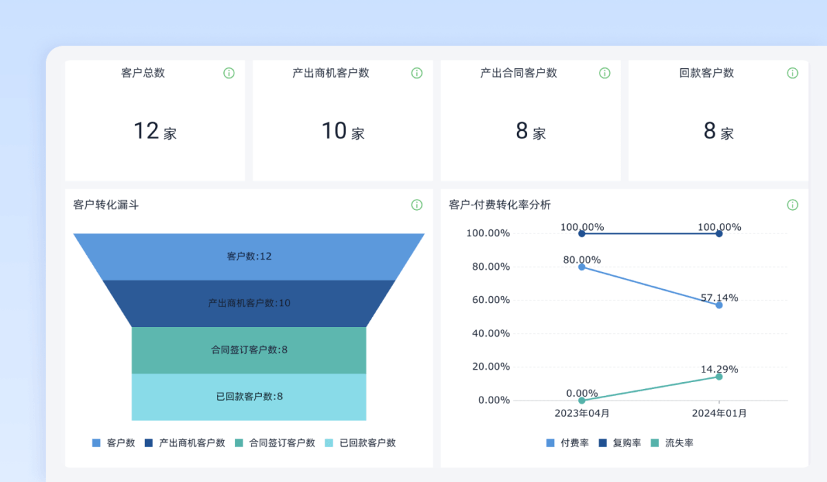Click the 10 家 value in 产出商机客户数
The height and width of the screenshot is (482, 827).
[343, 131]
